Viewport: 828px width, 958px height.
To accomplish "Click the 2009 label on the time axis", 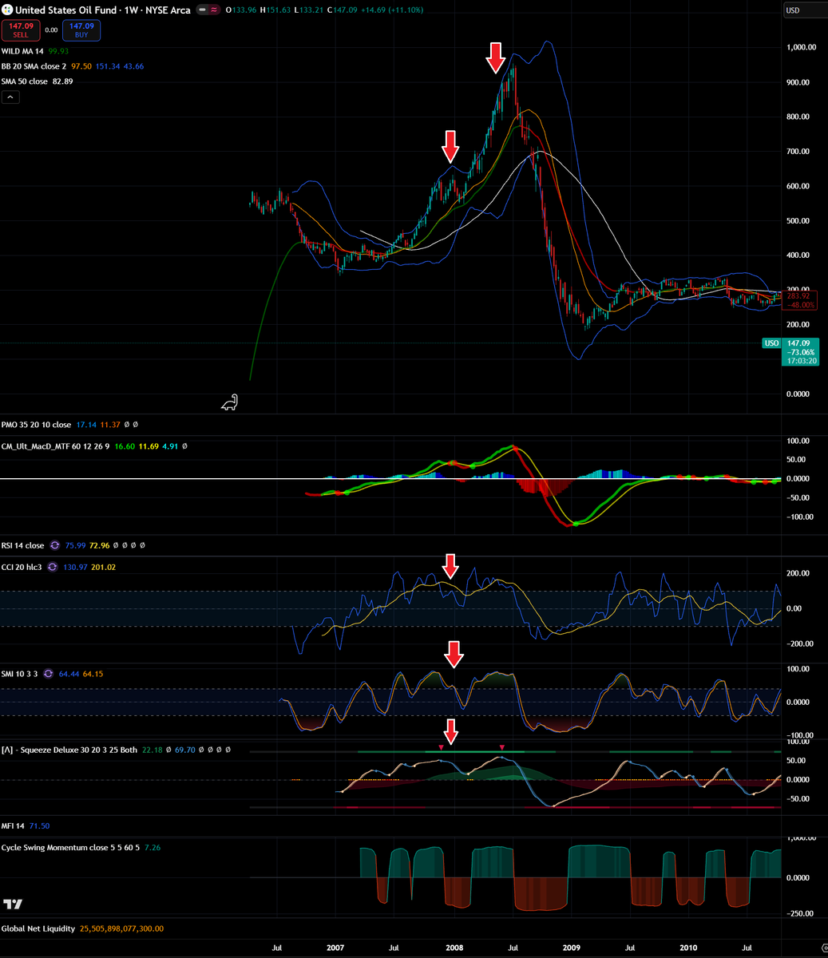I will 572,948.
